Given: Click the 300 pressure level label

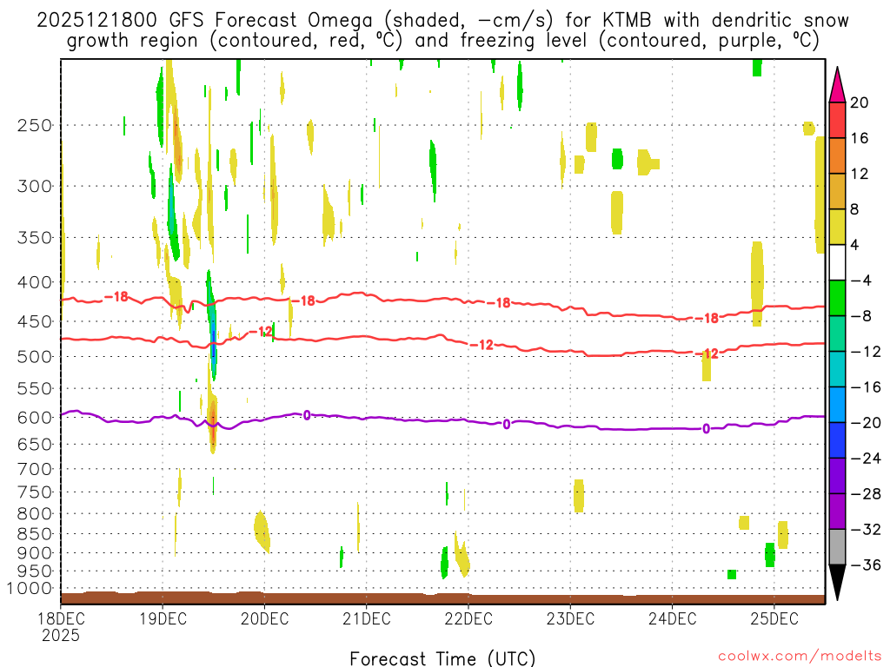Looking at the screenshot, I should click(x=35, y=186).
